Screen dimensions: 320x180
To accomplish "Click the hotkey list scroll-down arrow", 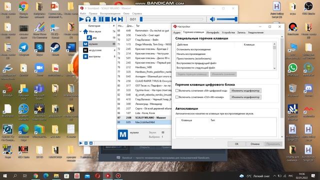I will [274, 68].
